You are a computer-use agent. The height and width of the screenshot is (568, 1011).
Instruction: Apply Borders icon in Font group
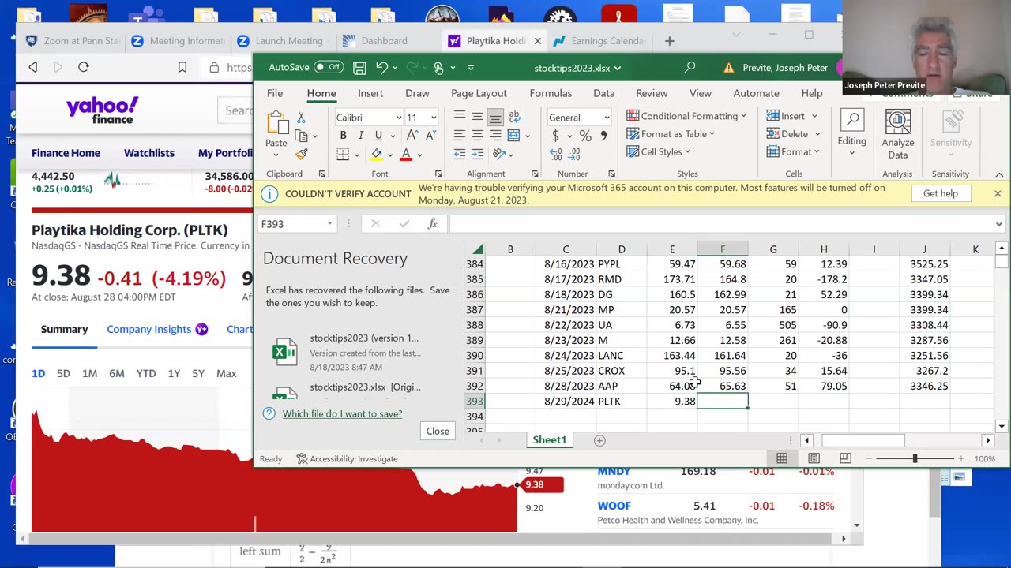(344, 155)
